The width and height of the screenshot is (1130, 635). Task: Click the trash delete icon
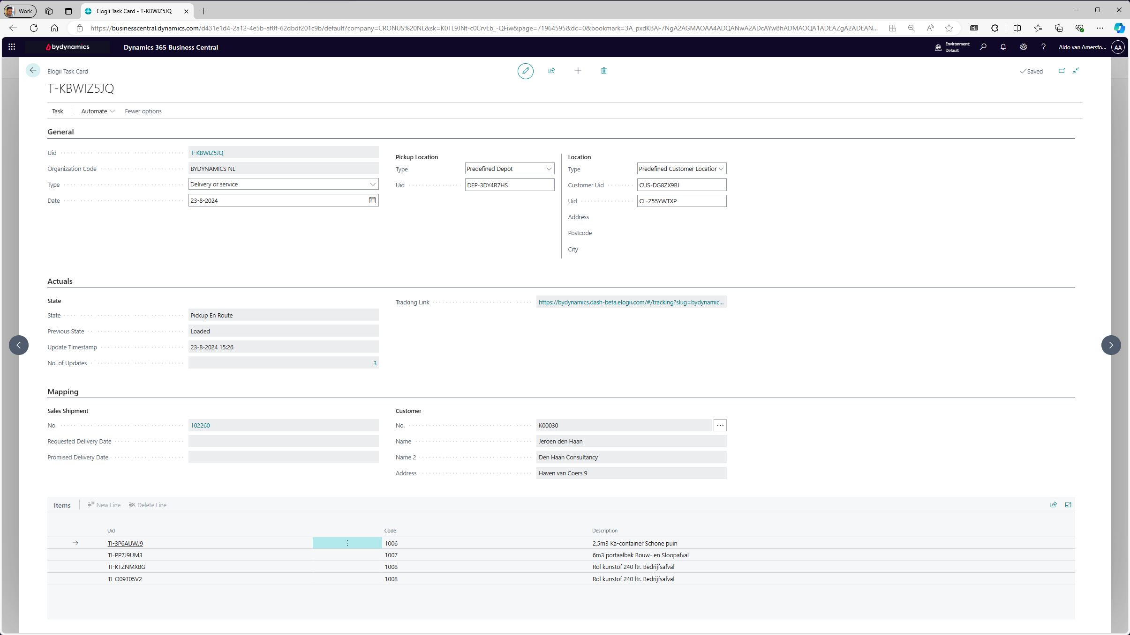coord(604,71)
